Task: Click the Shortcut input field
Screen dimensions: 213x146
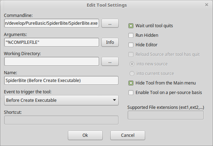Action: [x=61, y=120]
